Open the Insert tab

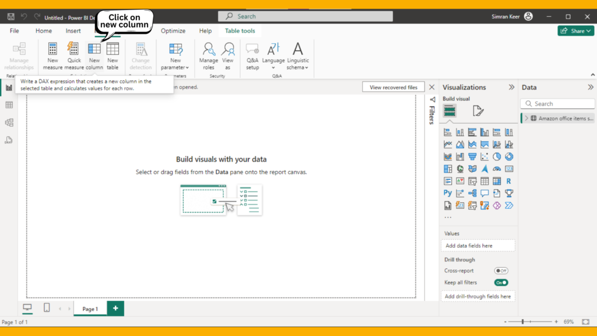73,31
